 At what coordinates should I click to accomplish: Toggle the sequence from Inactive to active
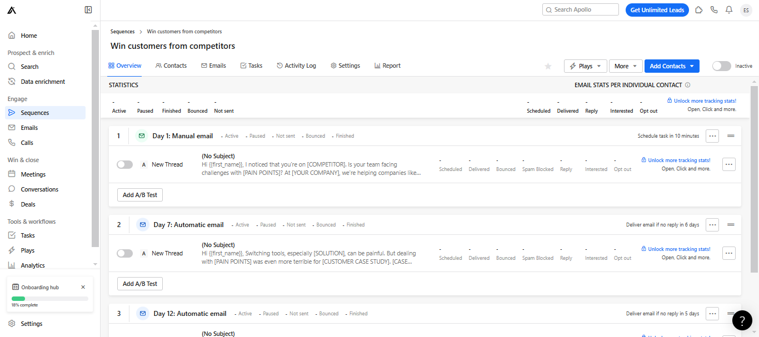[722, 66]
